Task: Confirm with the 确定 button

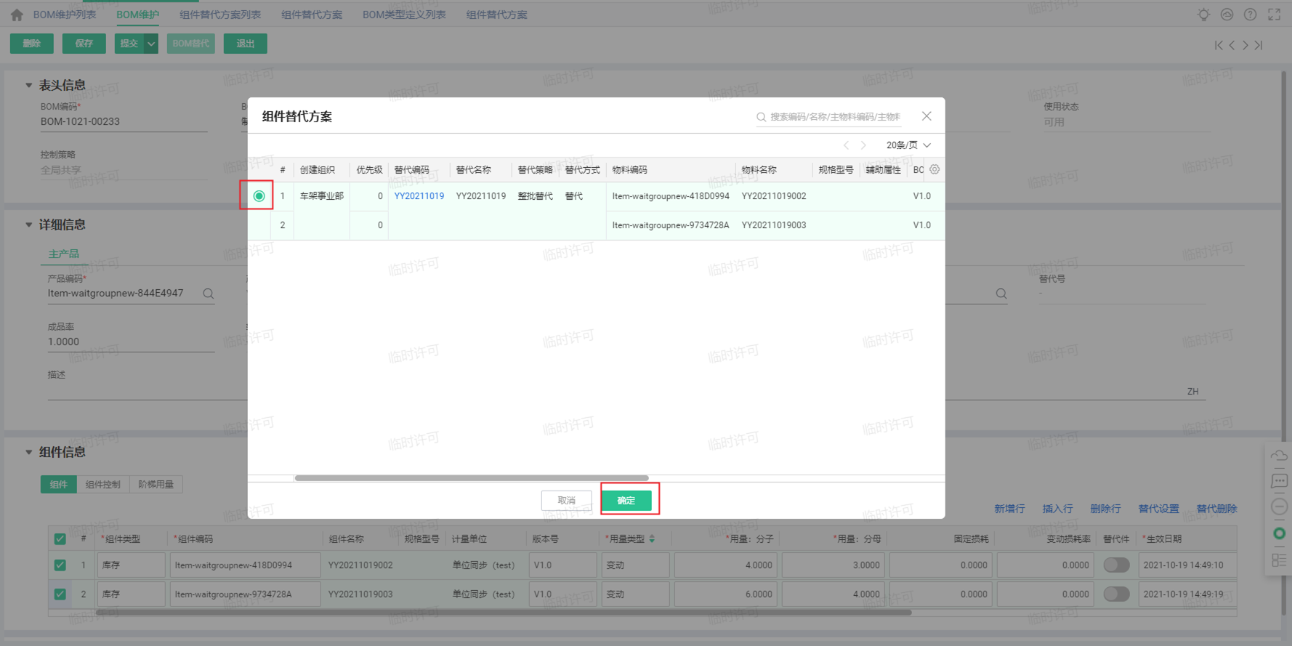Action: (626, 501)
